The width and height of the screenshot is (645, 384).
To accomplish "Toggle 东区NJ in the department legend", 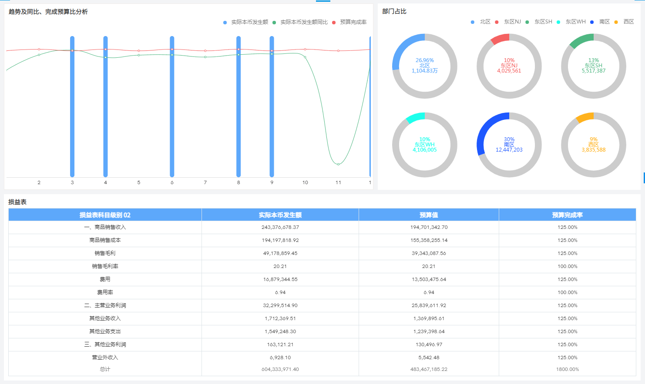I will 507,22.
